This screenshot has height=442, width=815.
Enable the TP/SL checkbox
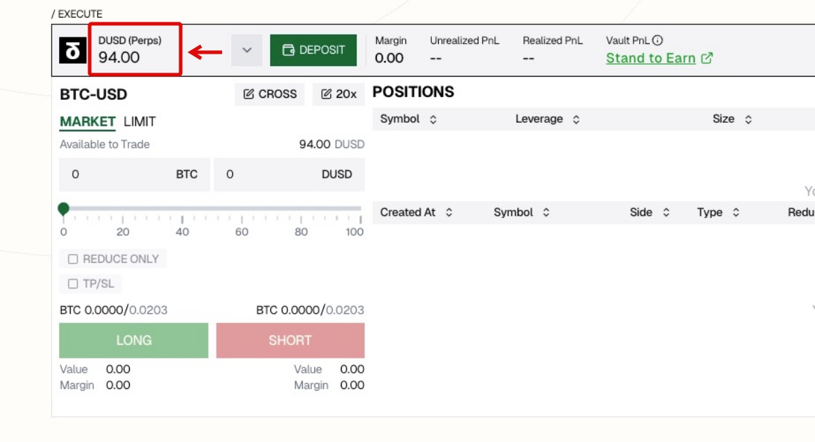73,284
